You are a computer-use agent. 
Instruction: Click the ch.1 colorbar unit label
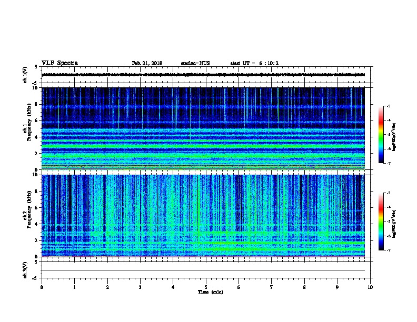pyautogui.click(x=394, y=137)
